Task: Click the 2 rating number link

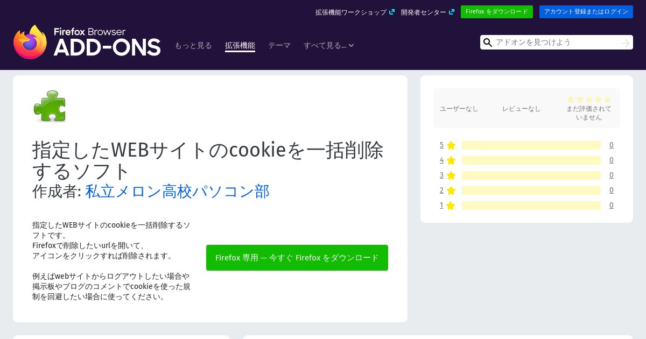Action: 441,190
